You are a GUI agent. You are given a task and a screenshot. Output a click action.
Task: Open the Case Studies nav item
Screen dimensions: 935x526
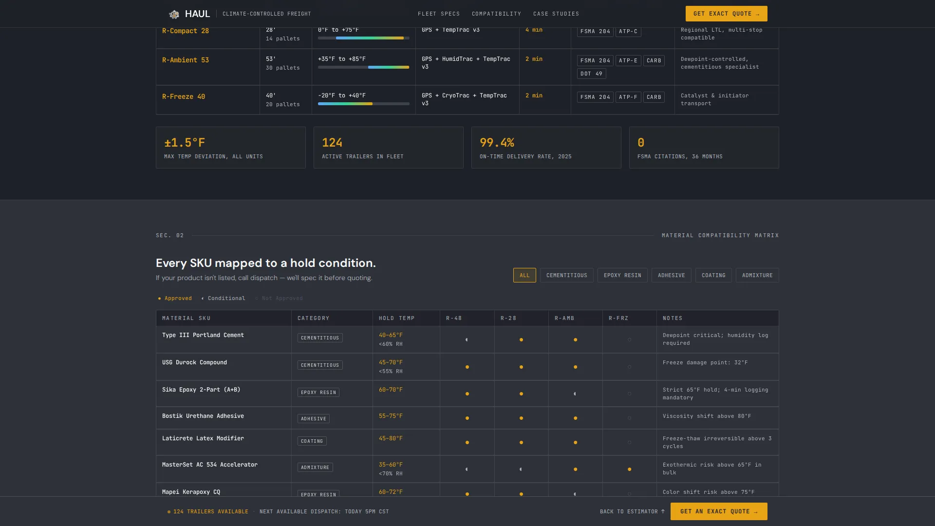click(x=556, y=14)
